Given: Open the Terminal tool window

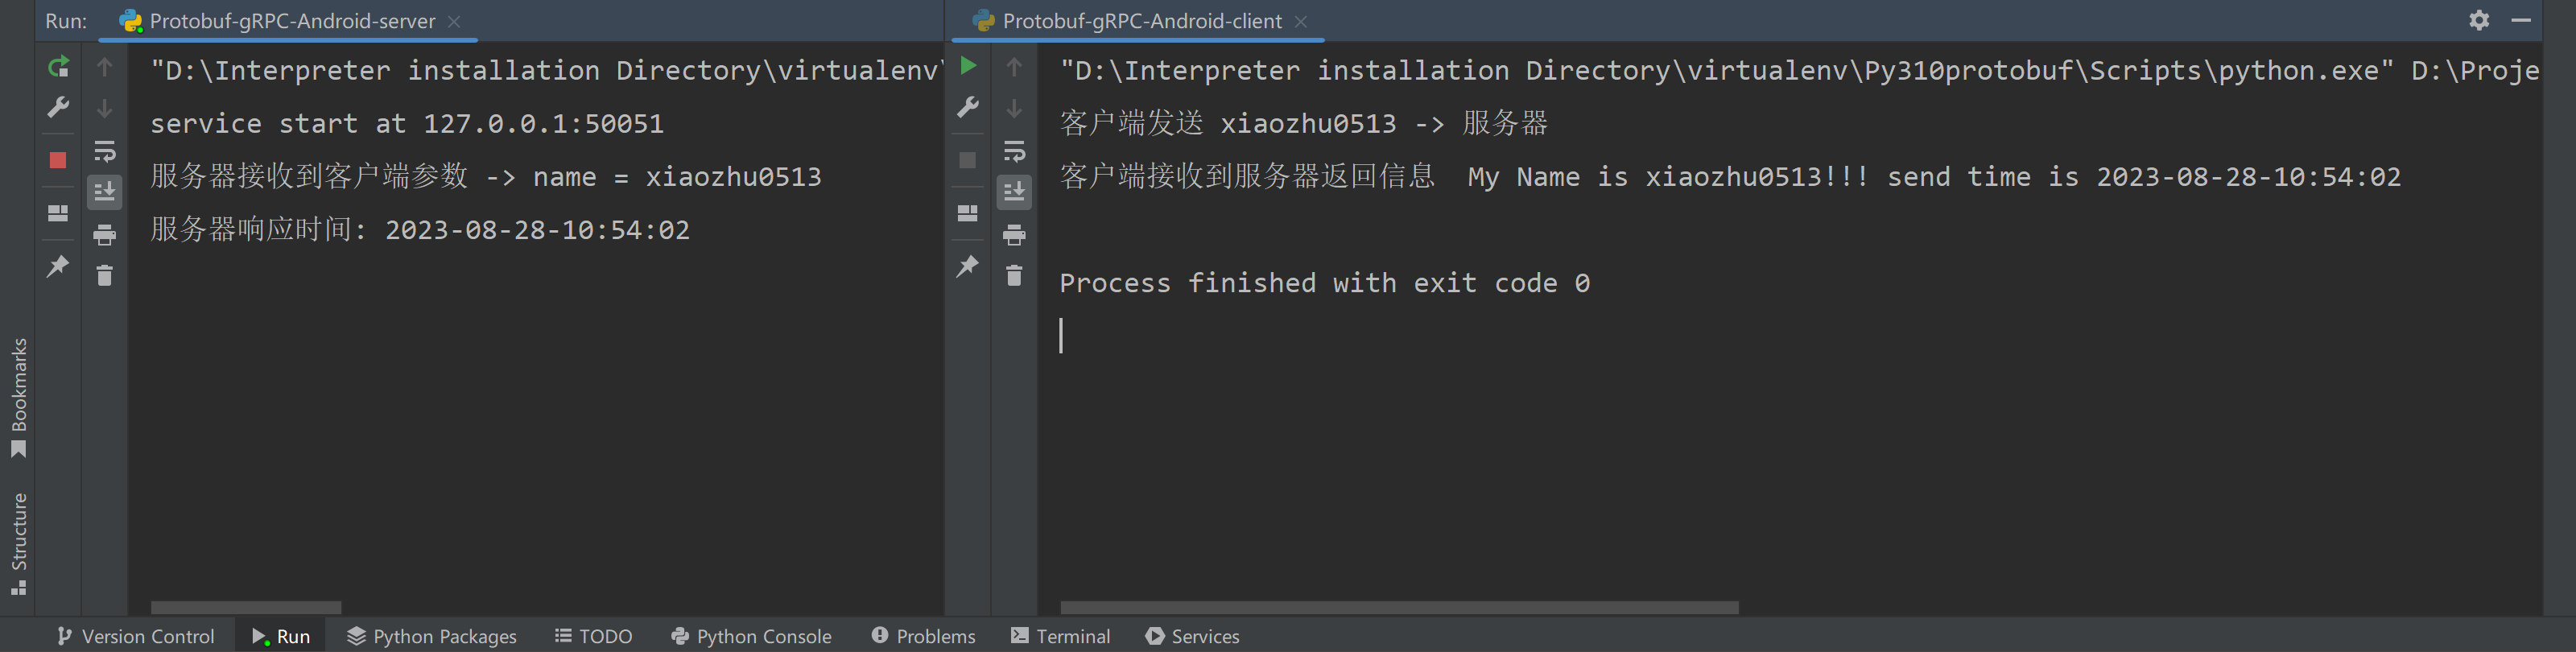Looking at the screenshot, I should [x=1061, y=636].
